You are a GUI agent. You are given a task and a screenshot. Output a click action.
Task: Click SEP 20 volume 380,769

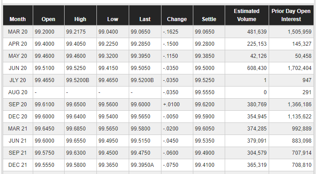coord(257,104)
